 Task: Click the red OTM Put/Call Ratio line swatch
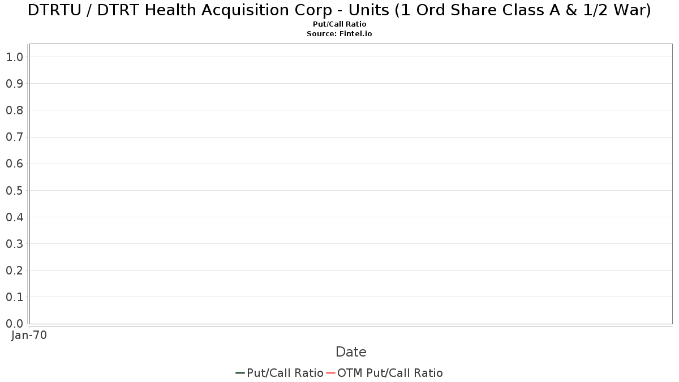coord(330,373)
